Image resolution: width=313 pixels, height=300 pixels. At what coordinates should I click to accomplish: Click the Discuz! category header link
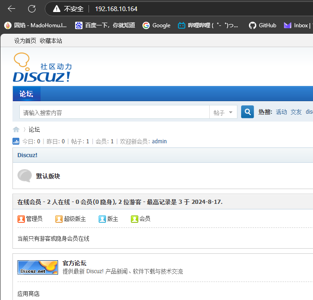click(x=27, y=155)
